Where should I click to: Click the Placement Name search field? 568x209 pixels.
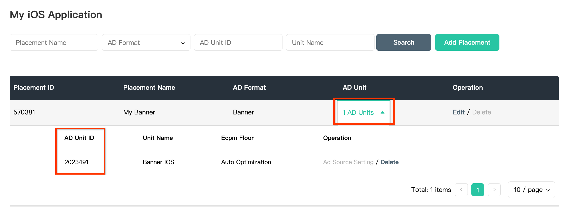[54, 43]
